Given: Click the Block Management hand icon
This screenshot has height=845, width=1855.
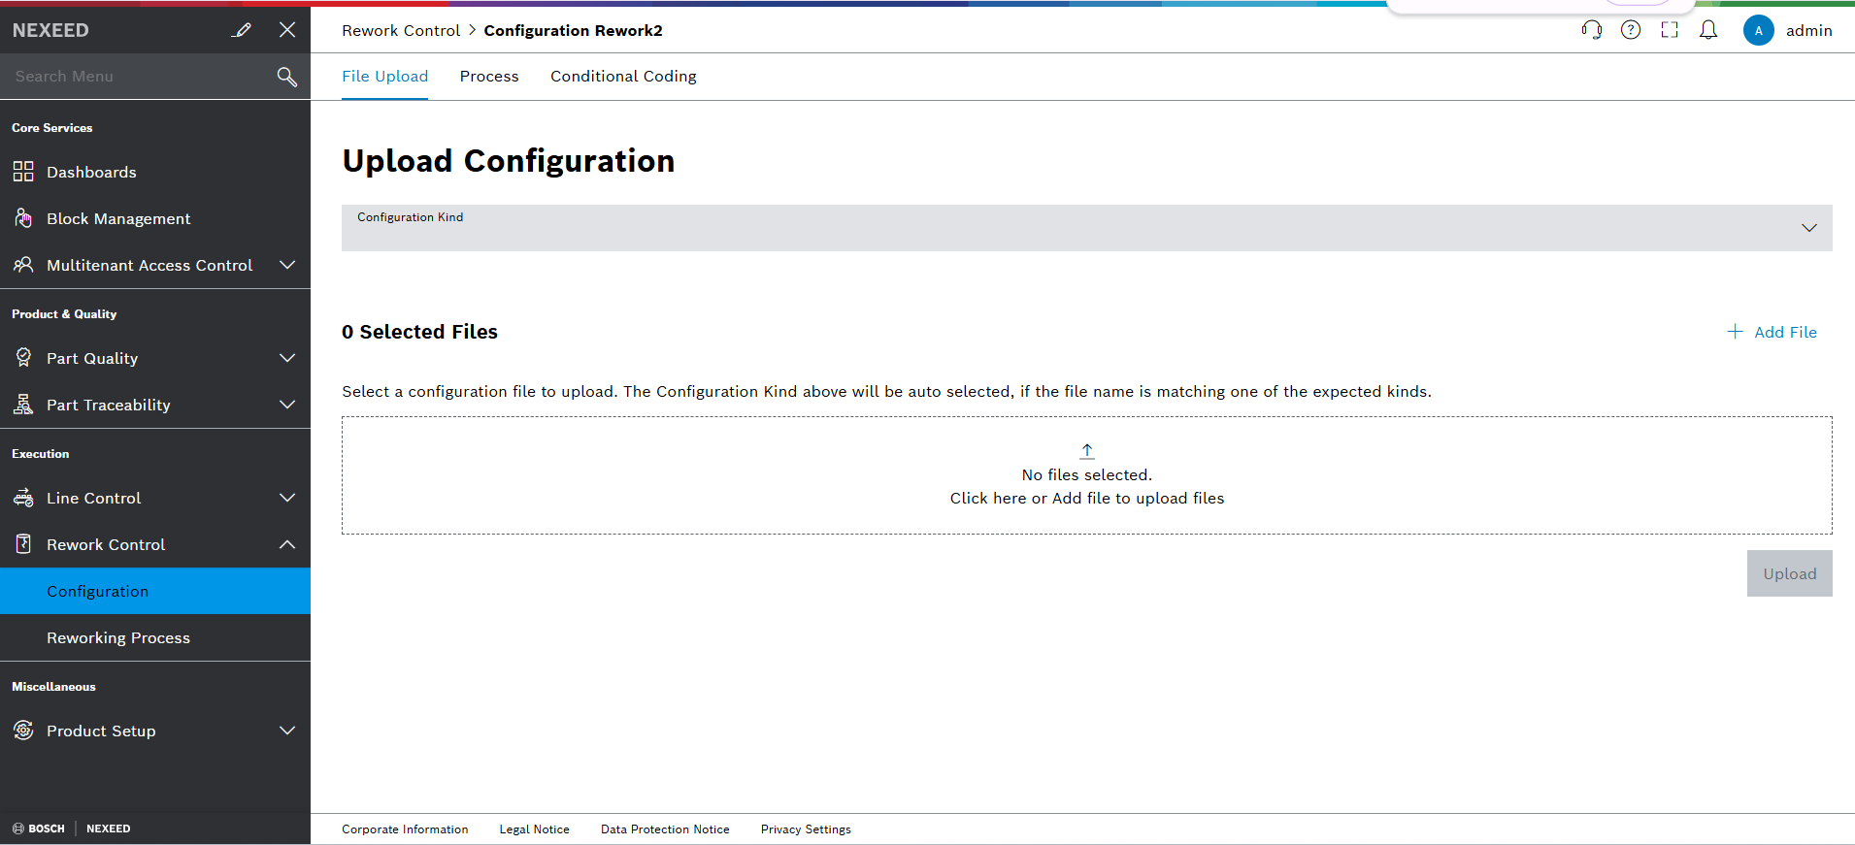Looking at the screenshot, I should coord(23,218).
